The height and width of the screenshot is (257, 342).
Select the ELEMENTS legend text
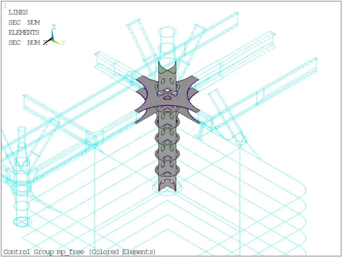pyautogui.click(x=24, y=32)
